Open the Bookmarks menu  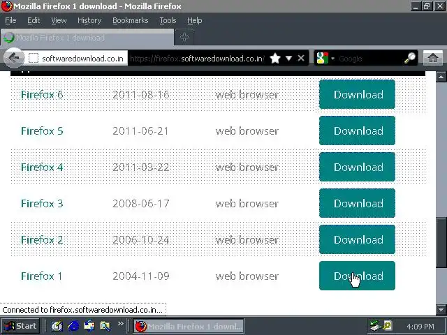(x=131, y=20)
